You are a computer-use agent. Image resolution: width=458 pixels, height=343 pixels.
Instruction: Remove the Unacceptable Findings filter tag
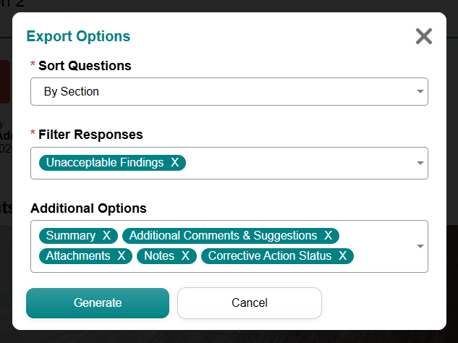(x=174, y=162)
